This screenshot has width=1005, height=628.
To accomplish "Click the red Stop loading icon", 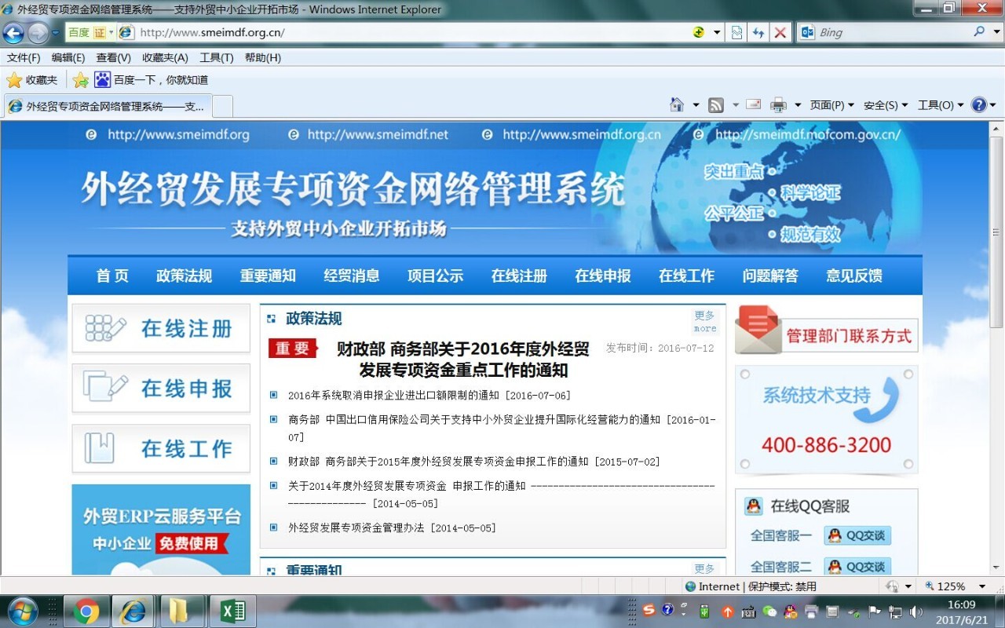I will tap(780, 33).
